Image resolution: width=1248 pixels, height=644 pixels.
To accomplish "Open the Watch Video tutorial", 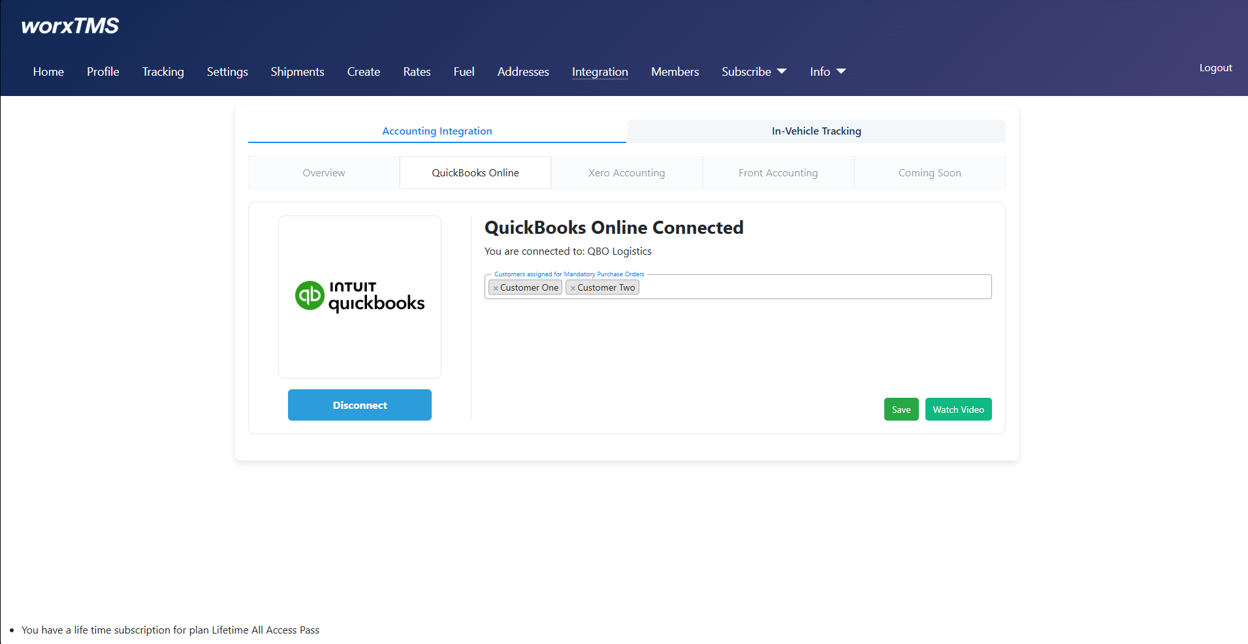I will [958, 409].
